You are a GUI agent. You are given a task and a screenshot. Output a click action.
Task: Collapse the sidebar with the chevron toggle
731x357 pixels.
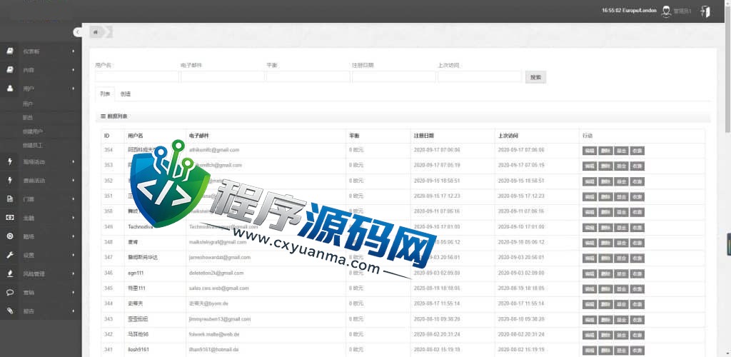(x=77, y=31)
